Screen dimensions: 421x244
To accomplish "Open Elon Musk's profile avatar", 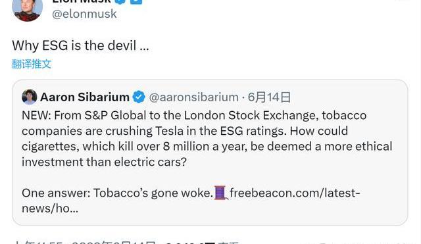I will pyautogui.click(x=27, y=9).
